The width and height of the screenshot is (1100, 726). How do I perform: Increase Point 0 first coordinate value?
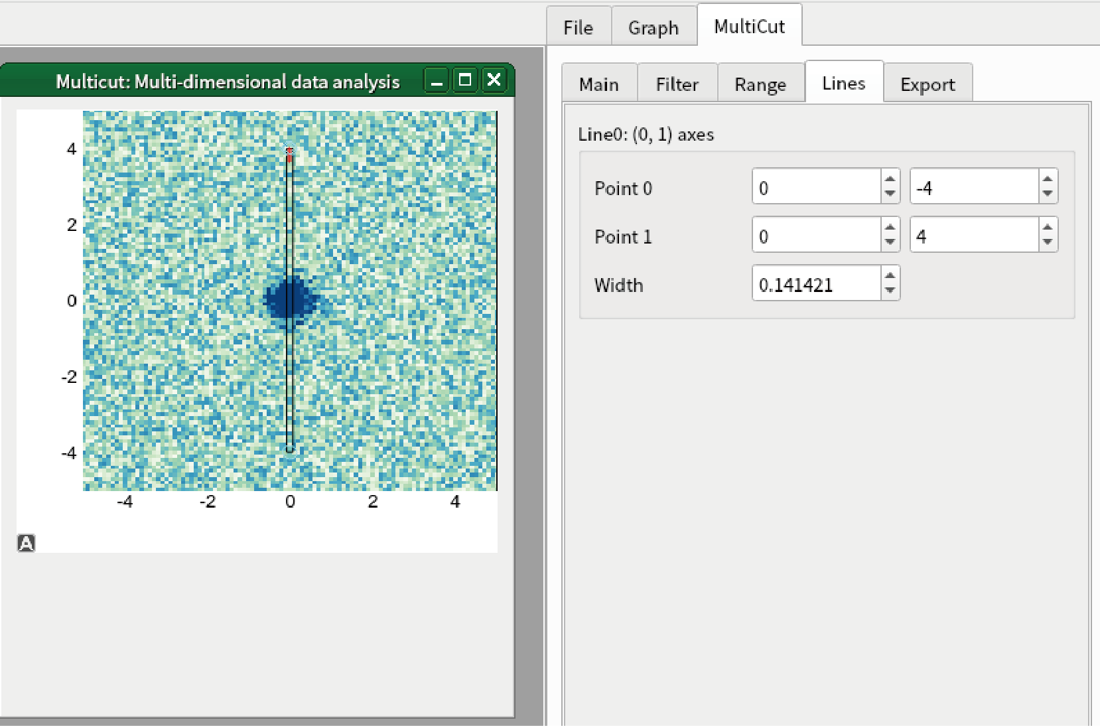pos(890,179)
